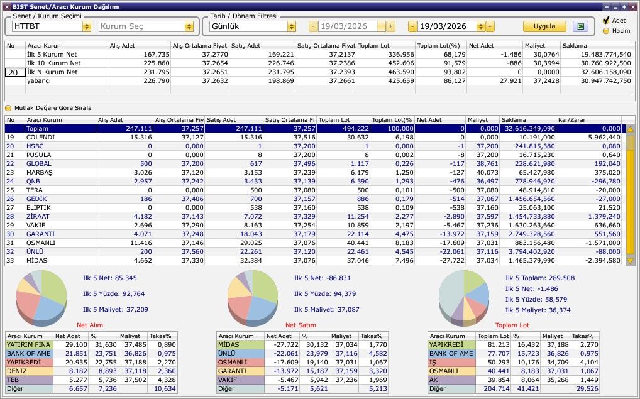Click the Toplam Lot pie chart
The image size is (640, 399).
[x=464, y=296]
